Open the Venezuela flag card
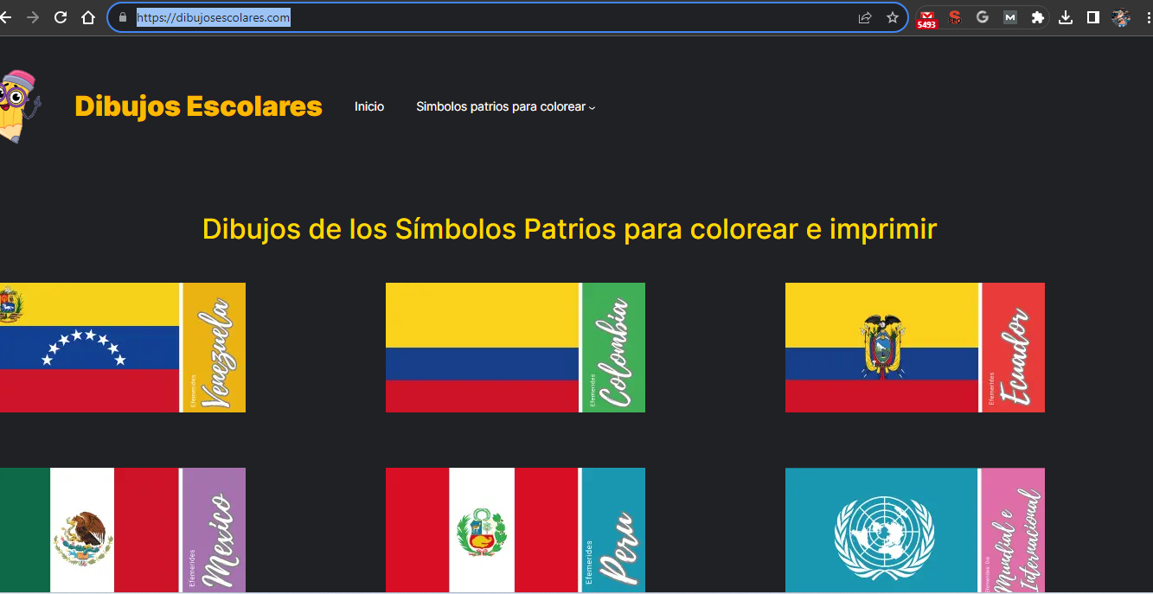 122,348
